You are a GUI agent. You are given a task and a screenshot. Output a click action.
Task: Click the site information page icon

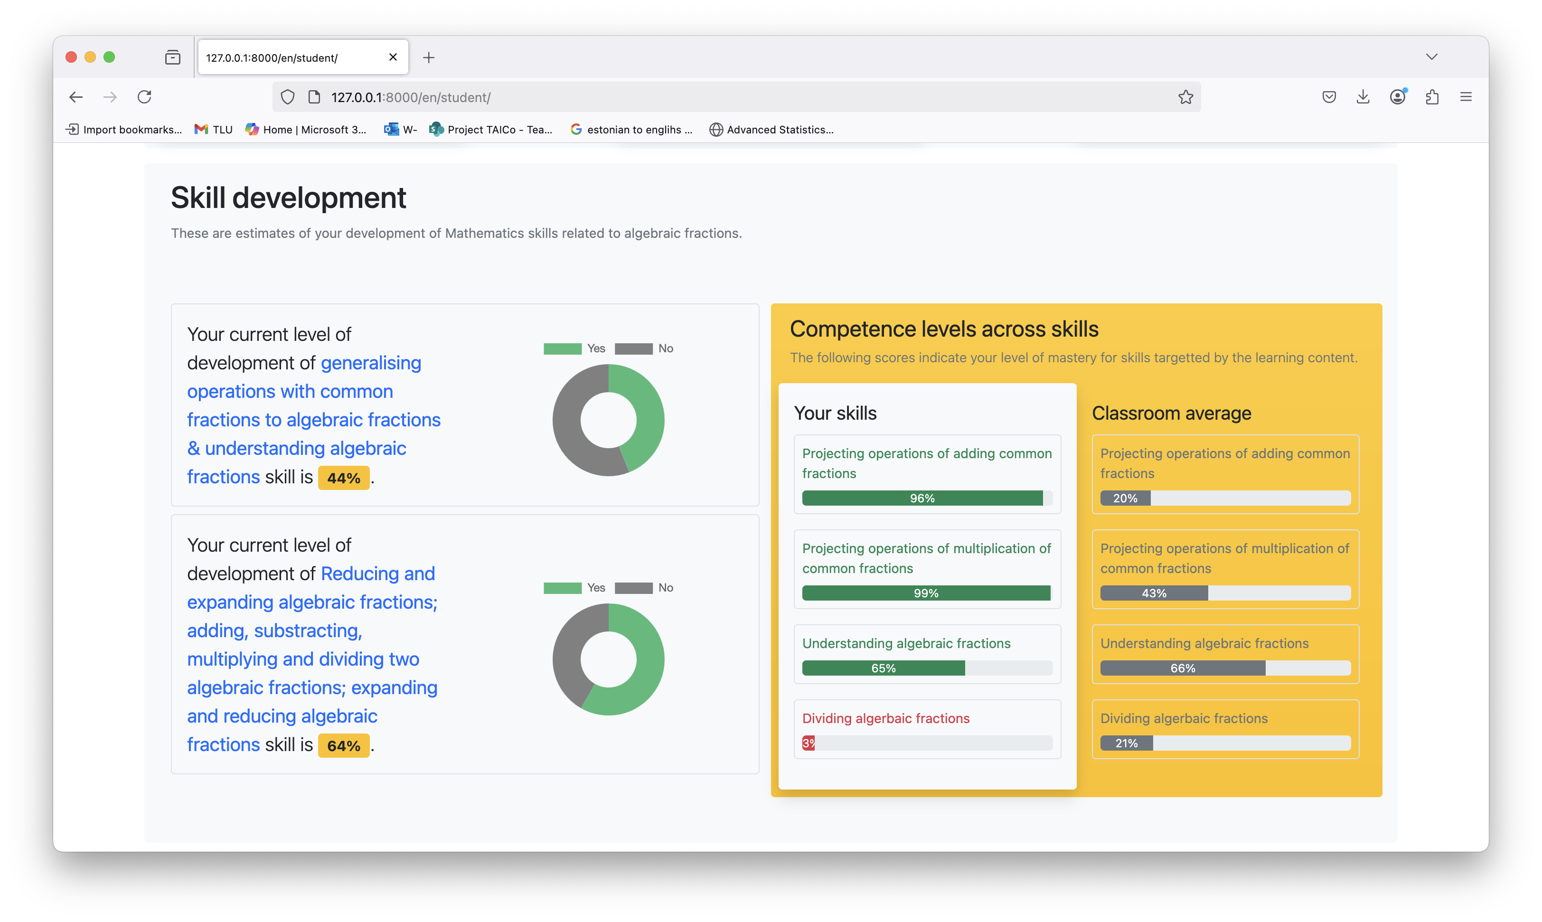point(314,97)
